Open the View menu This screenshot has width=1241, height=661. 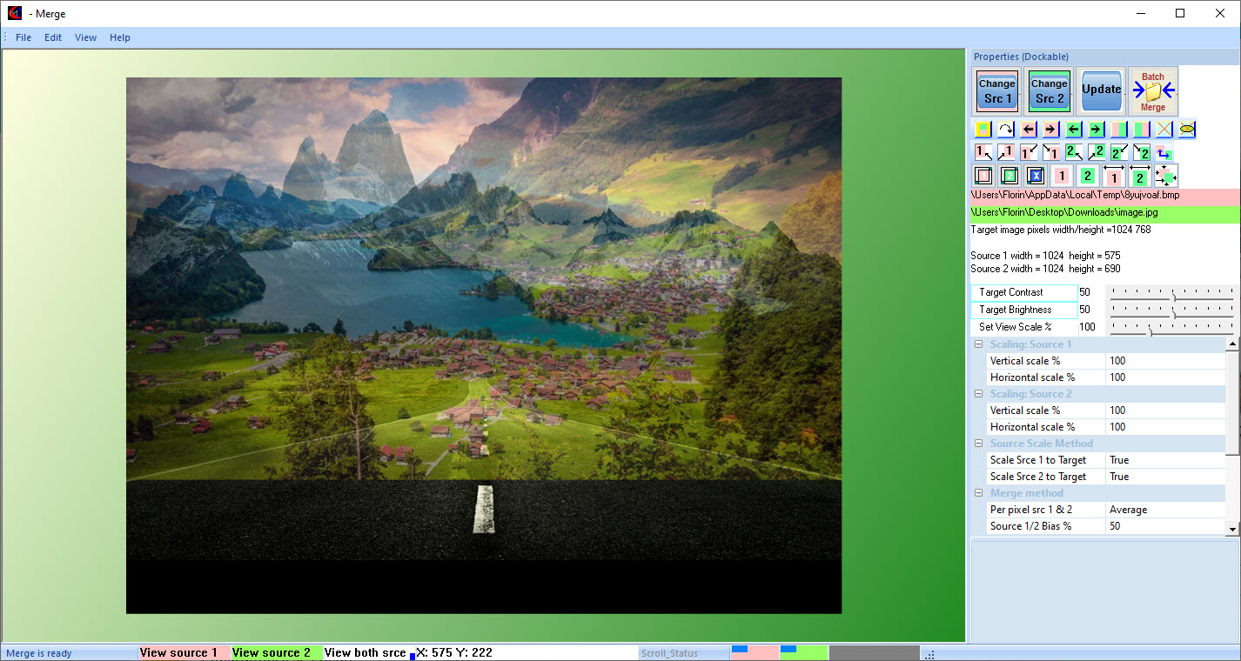click(x=85, y=37)
